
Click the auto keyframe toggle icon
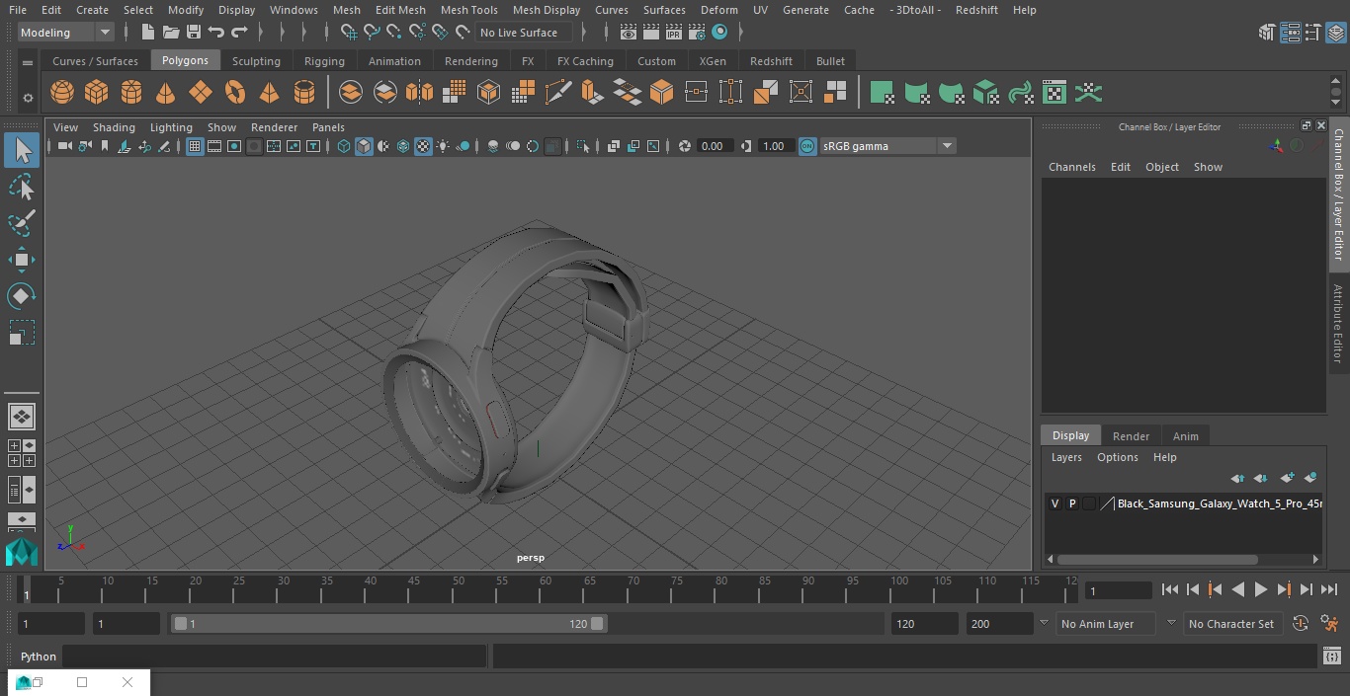1301,624
